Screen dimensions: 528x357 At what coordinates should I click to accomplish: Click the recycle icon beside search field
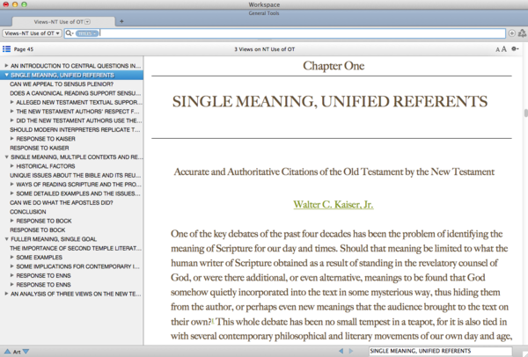522,33
